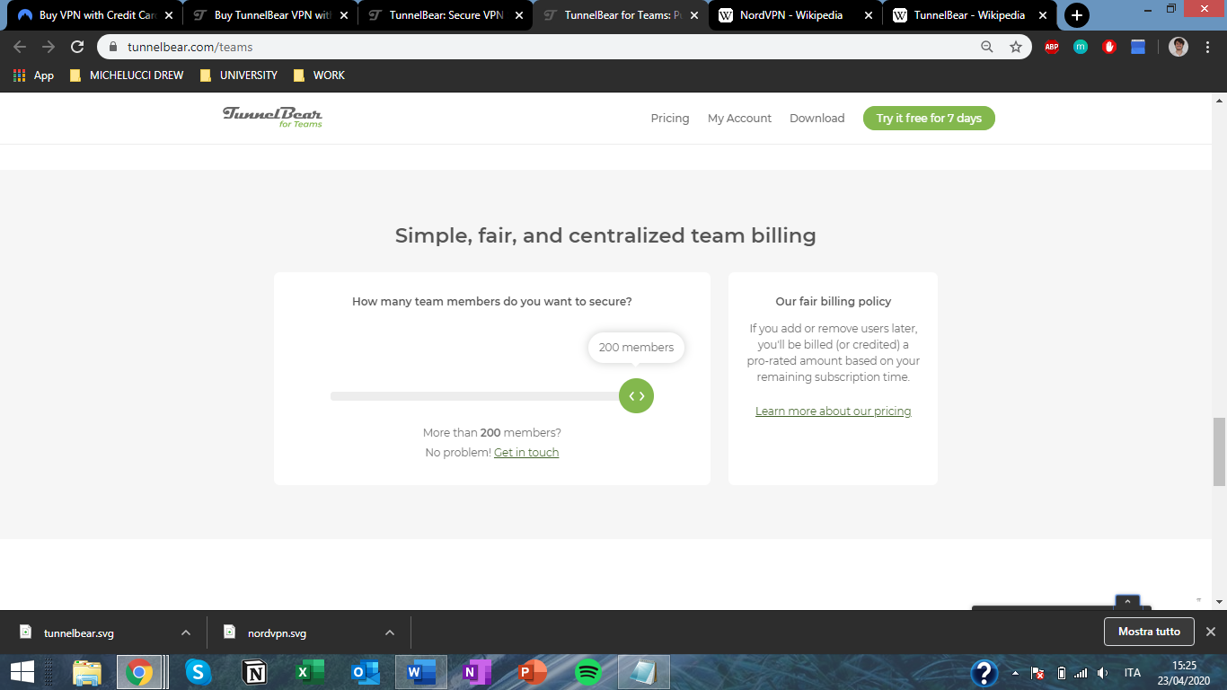Select the TunnelBear for Teams tab
This screenshot has height=690, width=1227.
click(620, 15)
